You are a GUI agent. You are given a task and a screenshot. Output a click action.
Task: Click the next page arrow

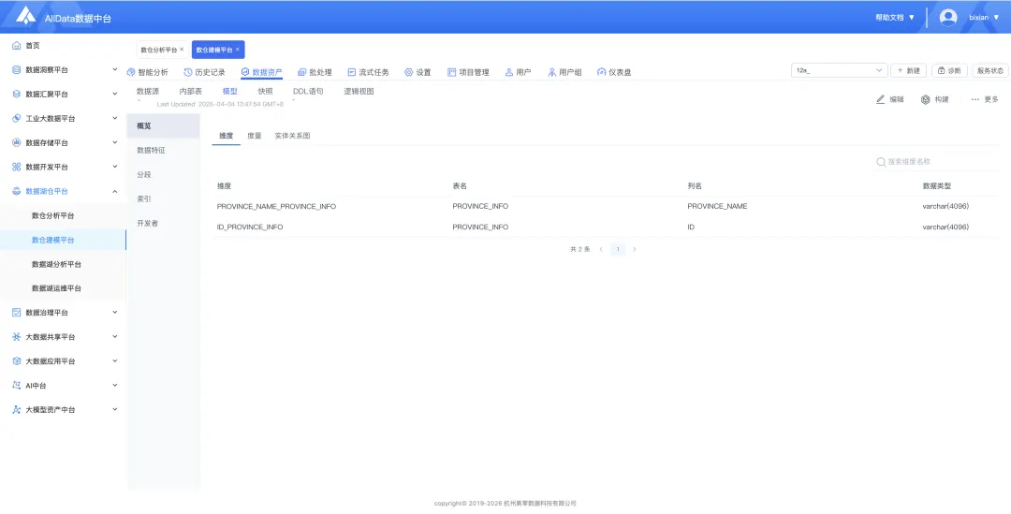[x=635, y=249]
